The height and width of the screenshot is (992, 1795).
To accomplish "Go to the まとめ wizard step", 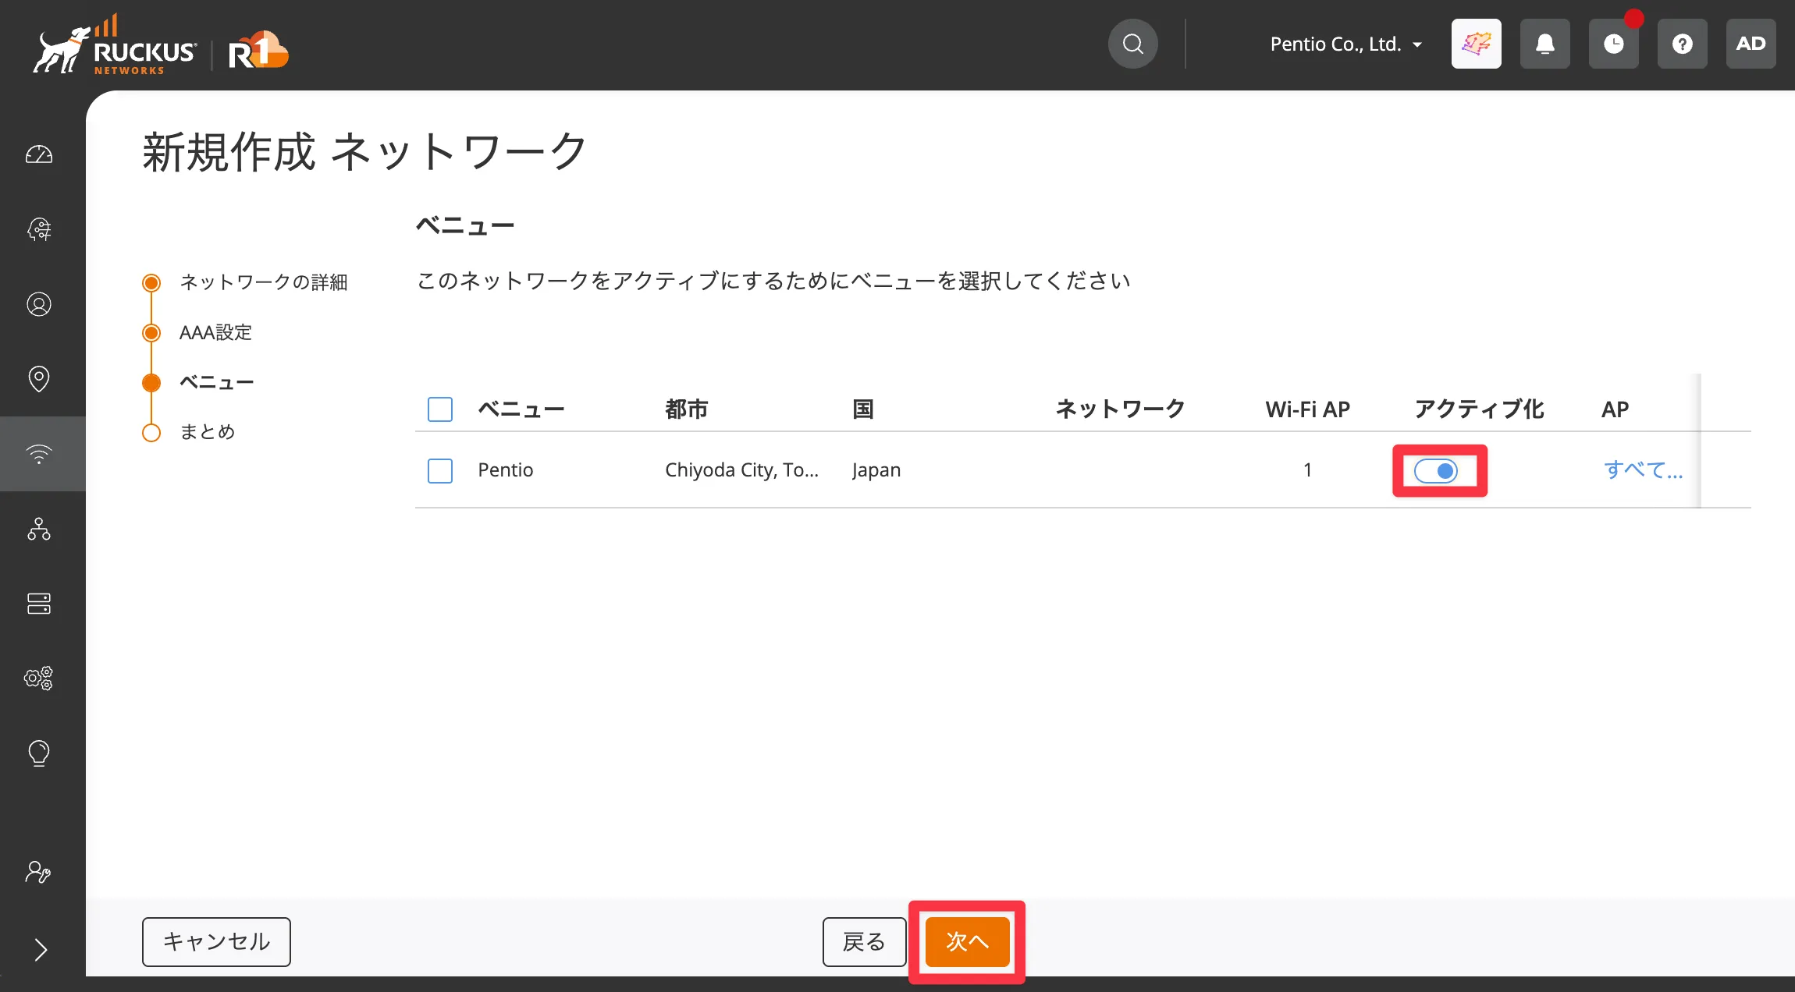I will tap(207, 432).
